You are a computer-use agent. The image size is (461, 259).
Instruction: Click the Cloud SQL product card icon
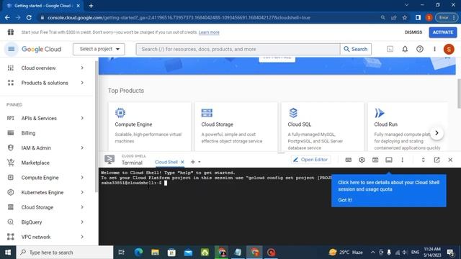(x=293, y=113)
